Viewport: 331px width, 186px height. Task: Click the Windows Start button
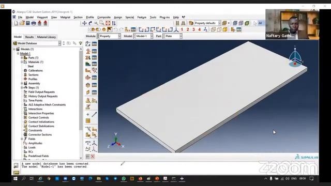(x=15, y=179)
